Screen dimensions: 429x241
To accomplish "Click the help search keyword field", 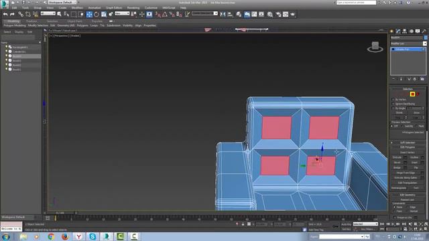I will (x=356, y=3).
